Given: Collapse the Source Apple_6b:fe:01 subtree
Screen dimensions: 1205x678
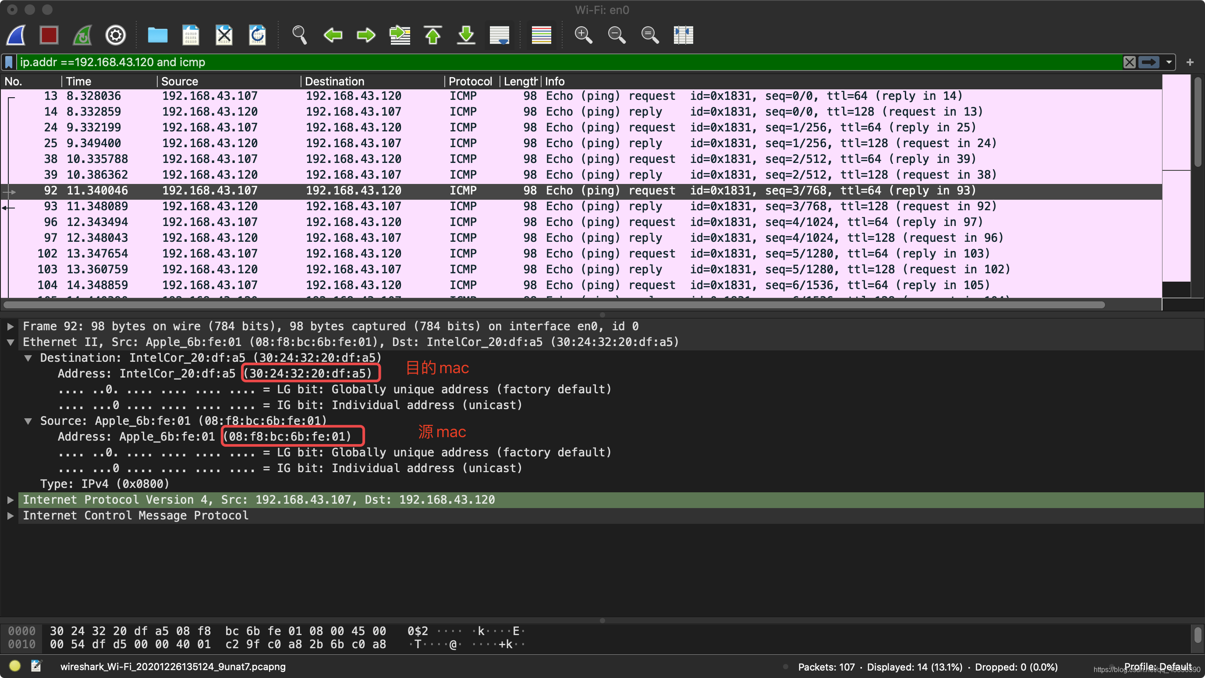Looking at the screenshot, I should [x=28, y=421].
